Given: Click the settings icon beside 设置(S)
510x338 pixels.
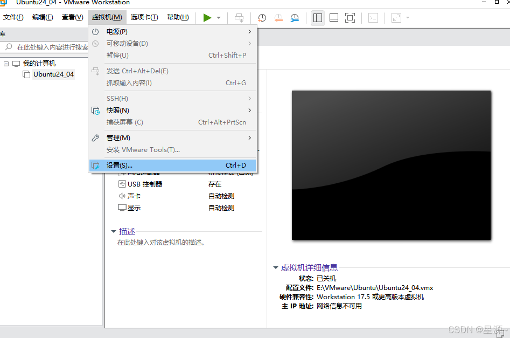Looking at the screenshot, I should [95, 165].
